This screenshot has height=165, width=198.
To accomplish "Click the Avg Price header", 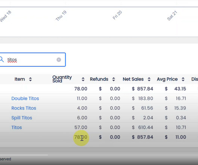I will [x=167, y=79].
